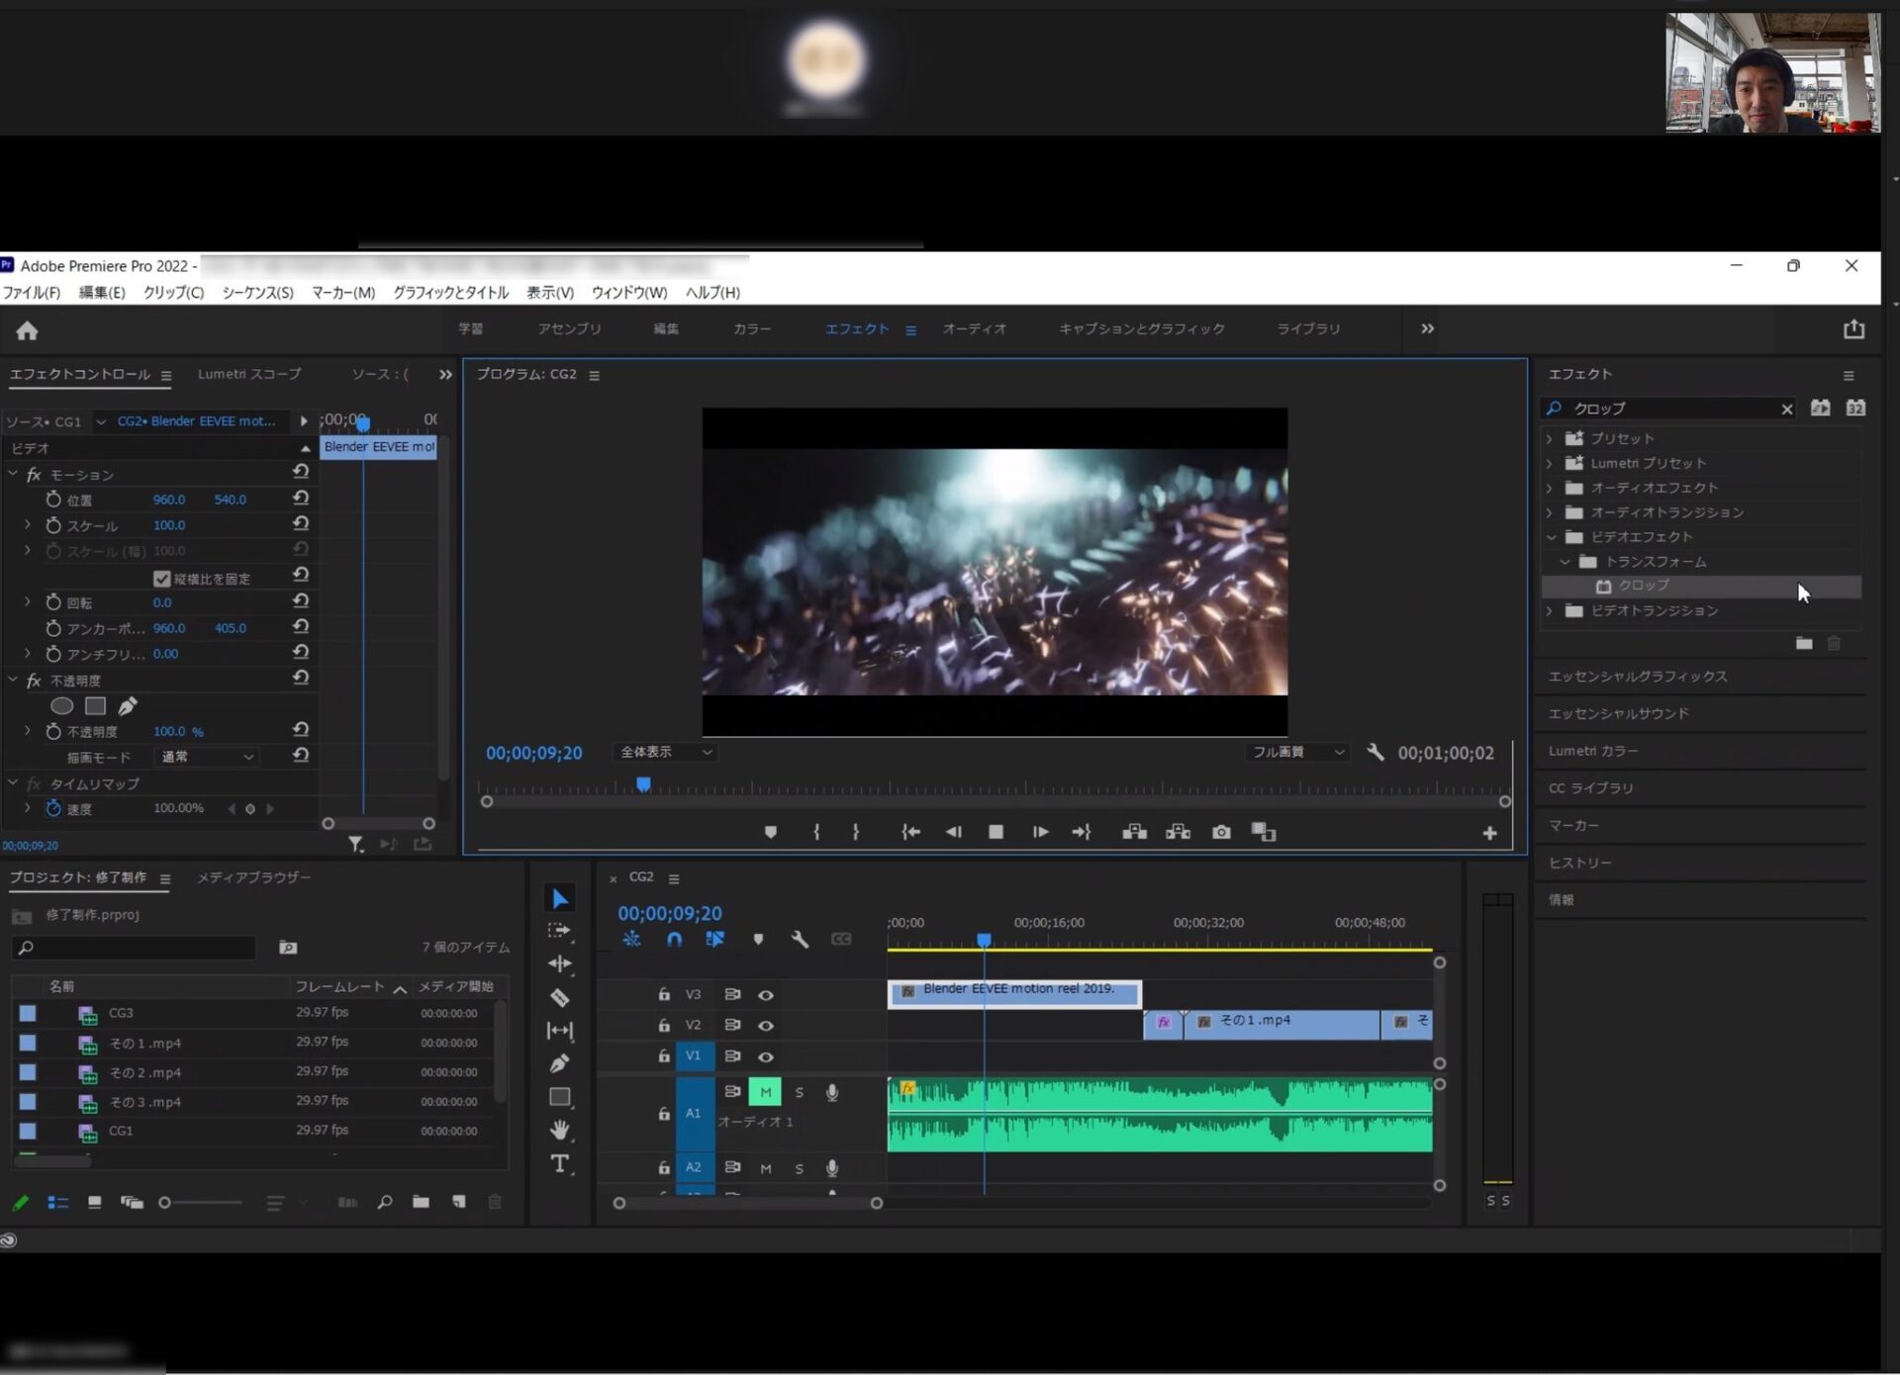
Task: Open the Media Browser tab
Action: 253,877
